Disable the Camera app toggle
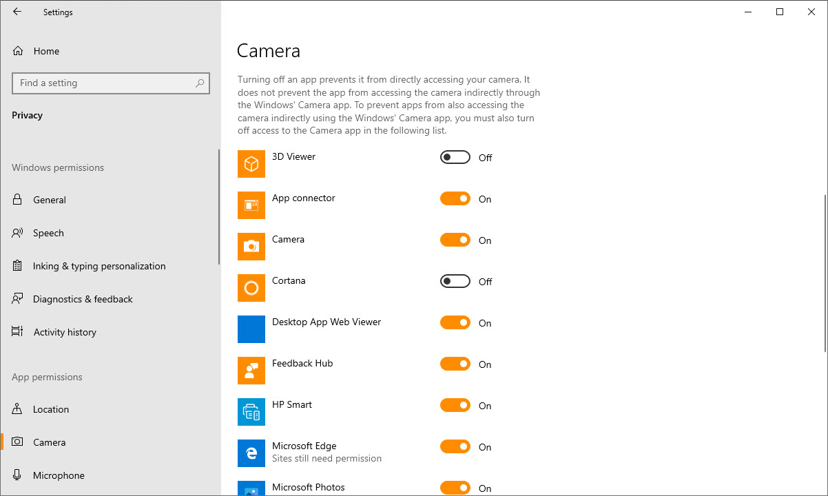828x496 pixels. point(455,240)
